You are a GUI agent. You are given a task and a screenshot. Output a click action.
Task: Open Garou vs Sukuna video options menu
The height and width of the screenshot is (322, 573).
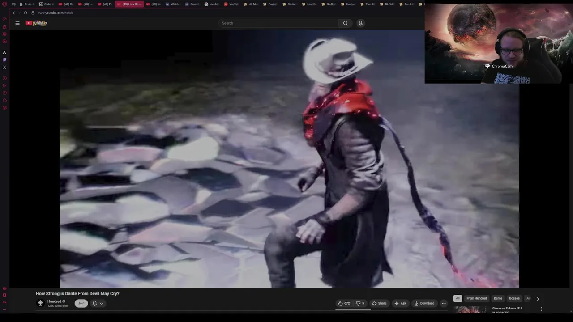click(541, 309)
